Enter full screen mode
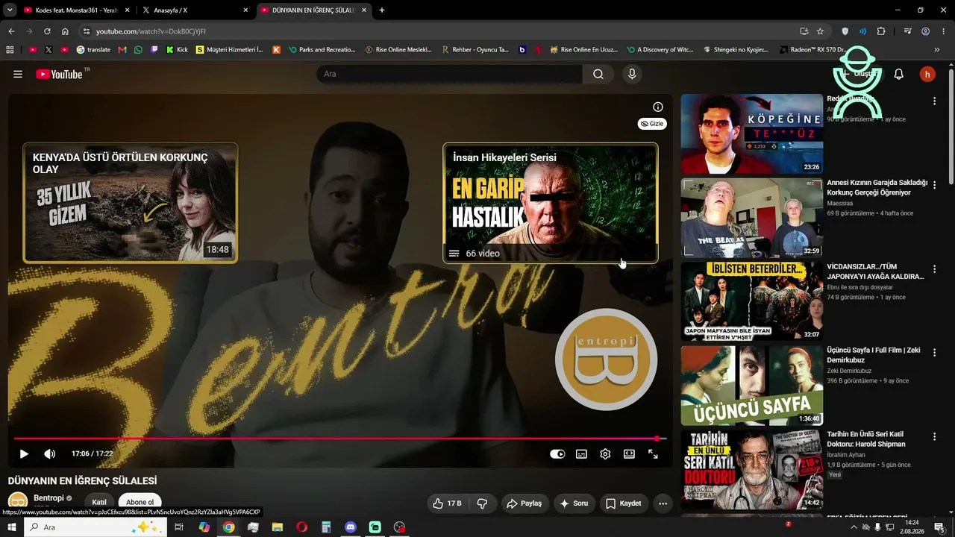Screen dimensions: 955x537 click(x=653, y=453)
